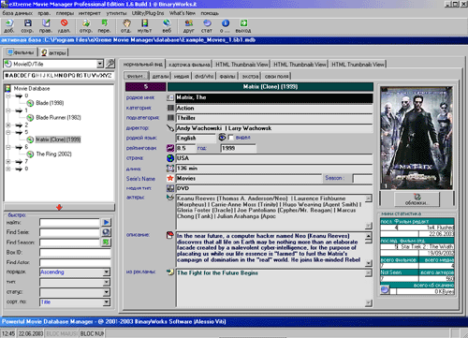Click the tagline icon beside 'The Fight for the Future Begins'

(170, 272)
